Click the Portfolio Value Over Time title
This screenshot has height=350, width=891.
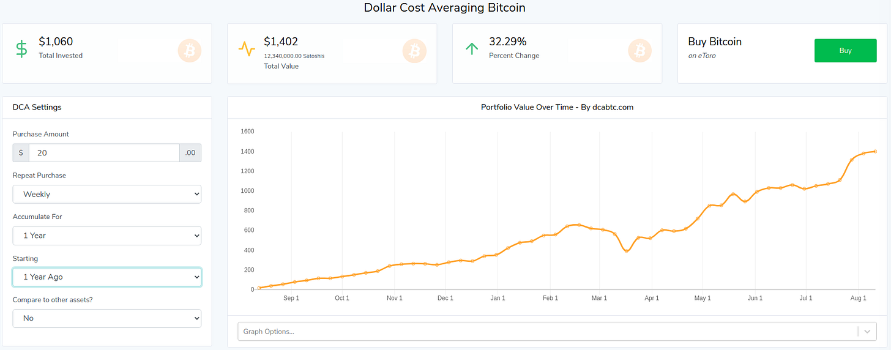557,107
